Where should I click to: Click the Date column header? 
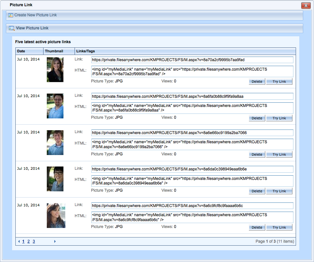[29, 51]
